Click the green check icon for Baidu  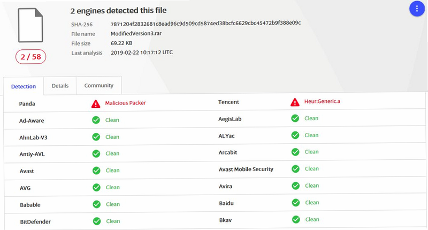296,203
